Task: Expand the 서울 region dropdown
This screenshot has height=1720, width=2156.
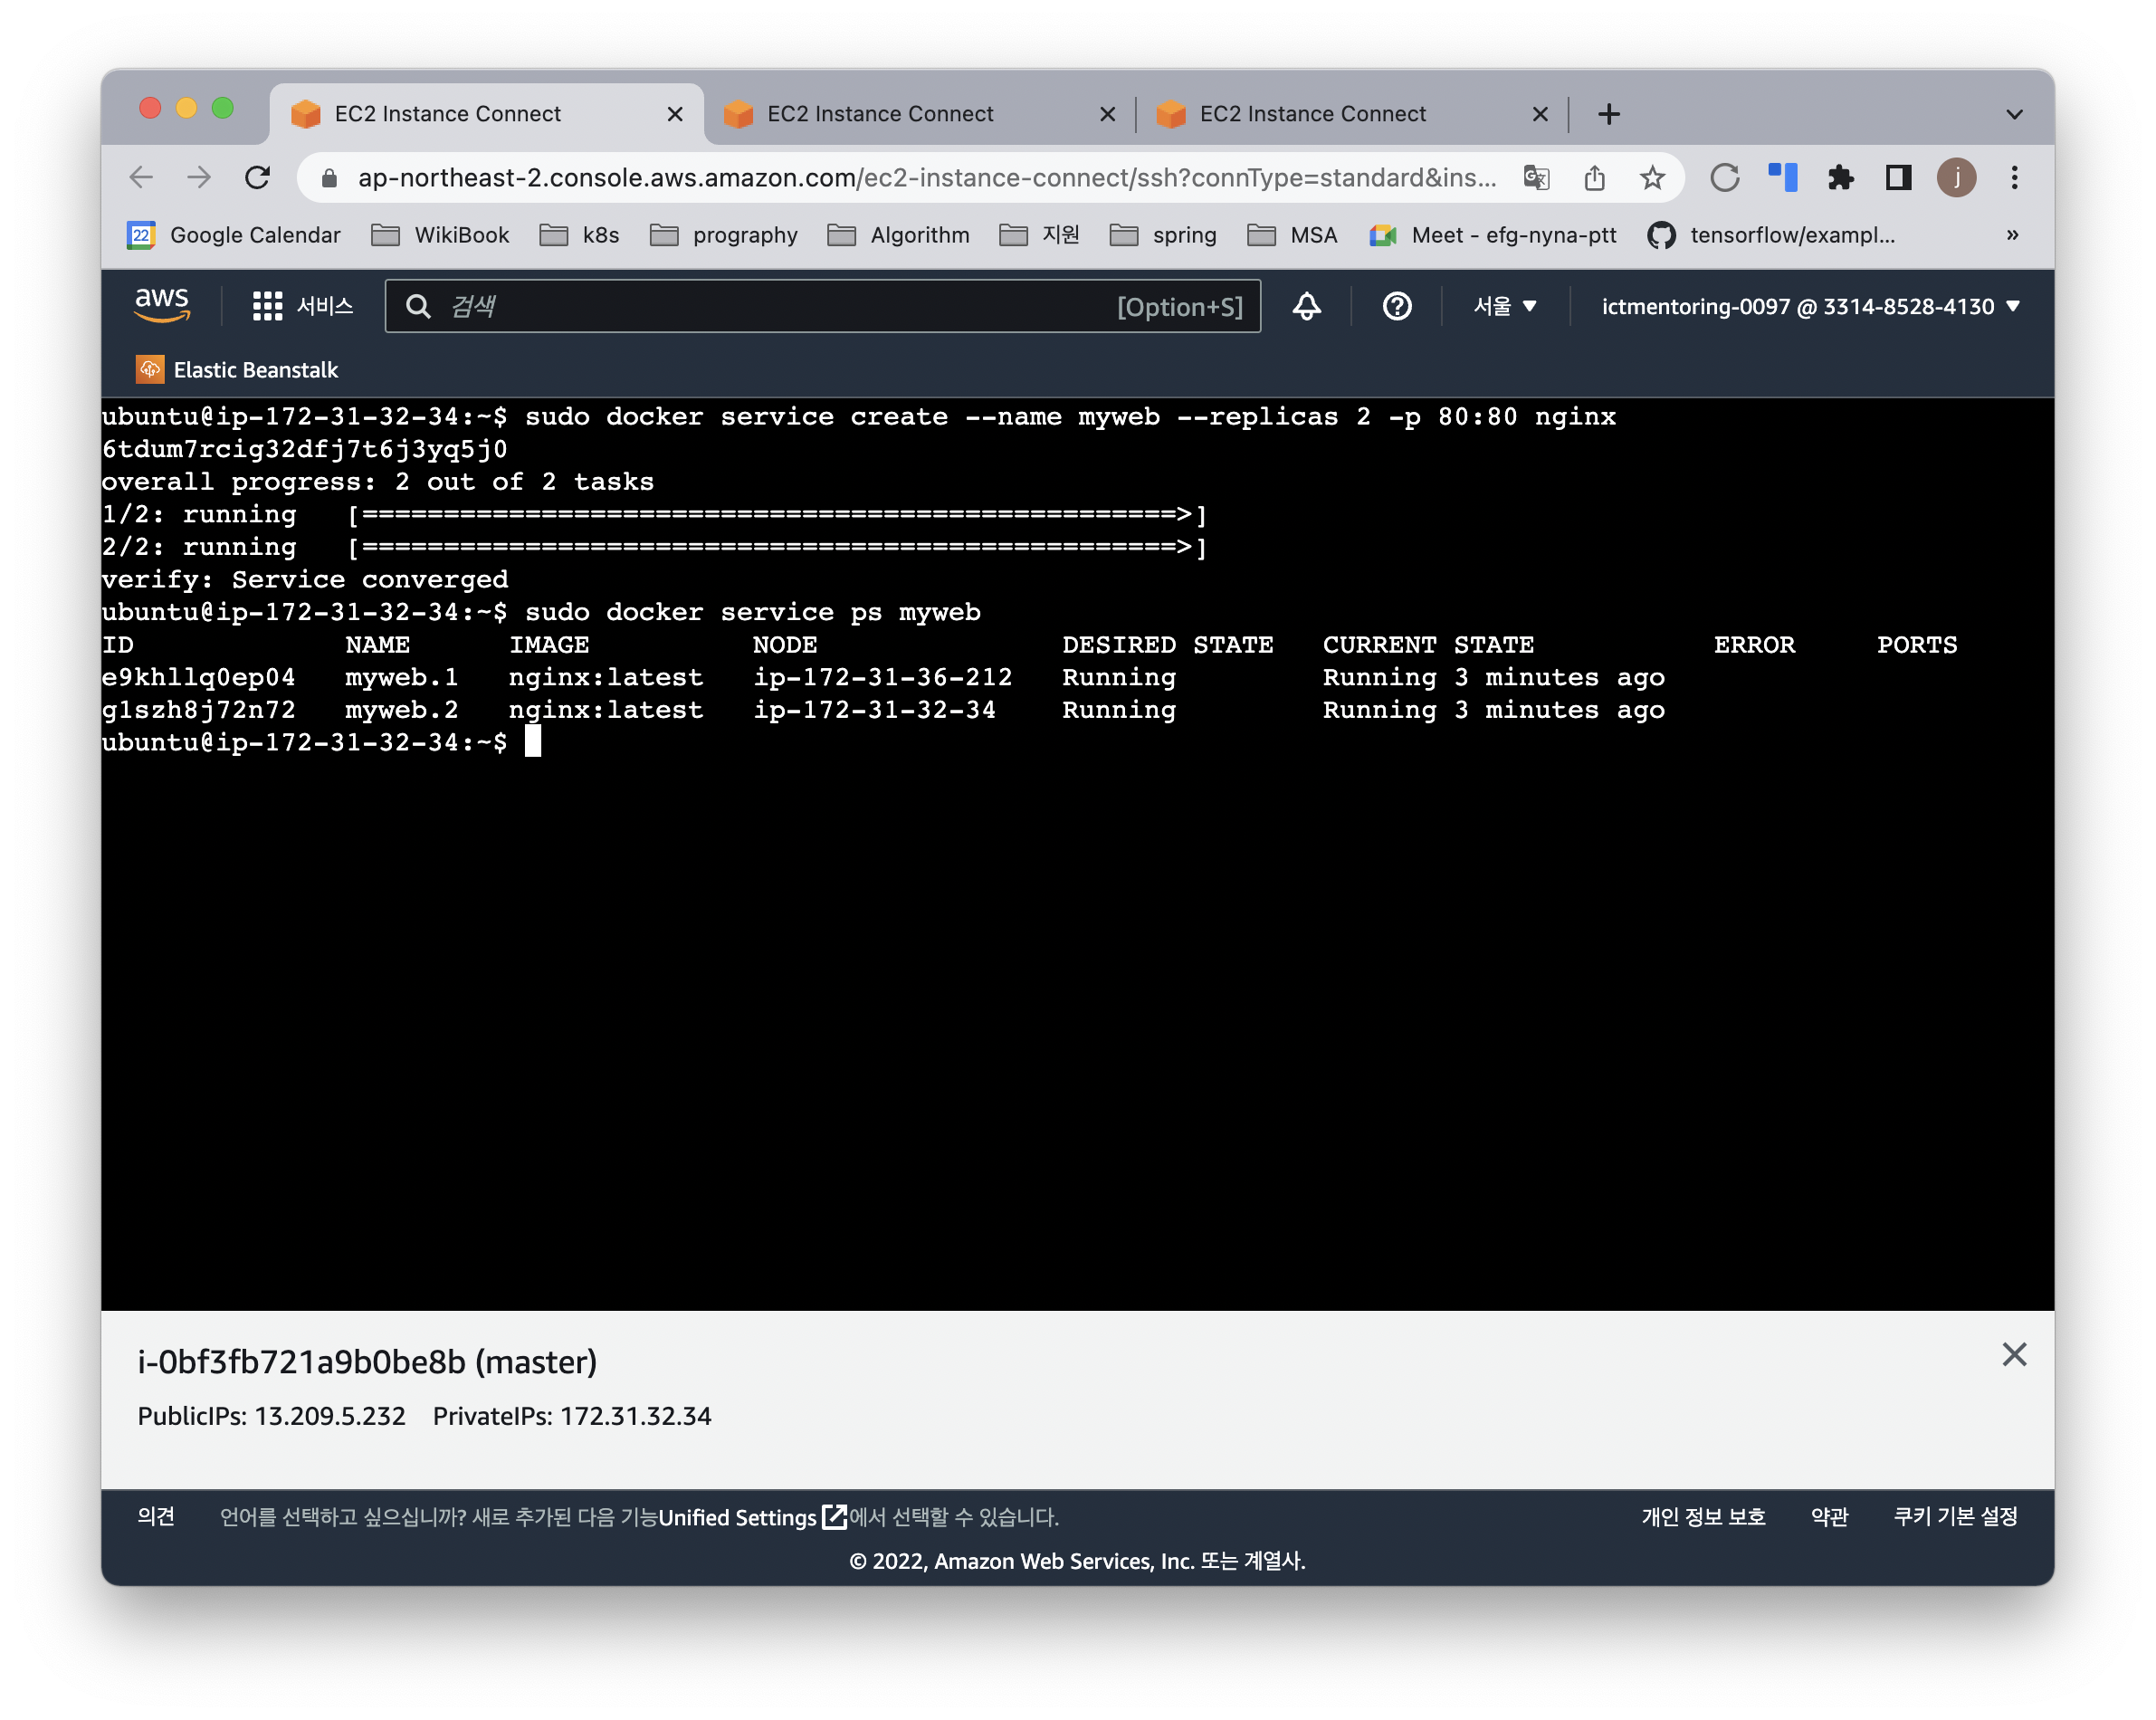Action: (x=1504, y=306)
